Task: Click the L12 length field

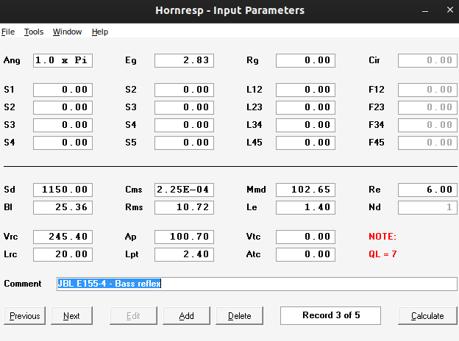Action: click(305, 90)
